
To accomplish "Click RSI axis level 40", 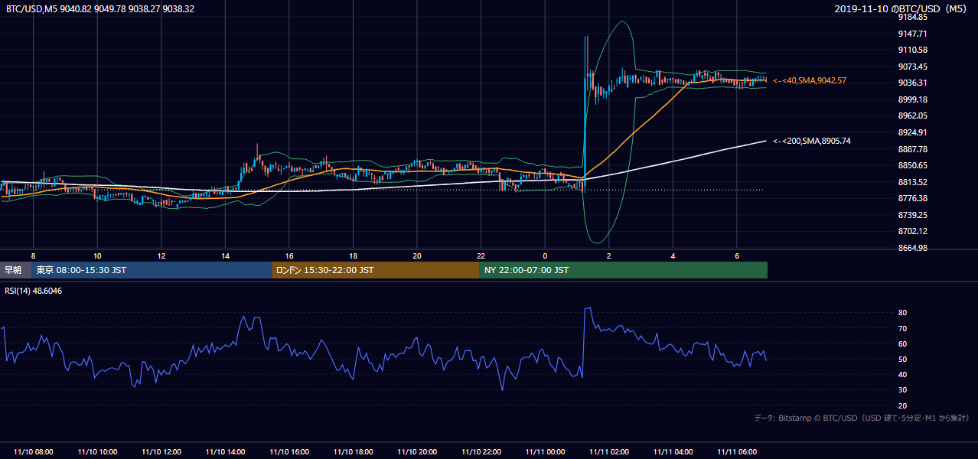I will tap(903, 375).
